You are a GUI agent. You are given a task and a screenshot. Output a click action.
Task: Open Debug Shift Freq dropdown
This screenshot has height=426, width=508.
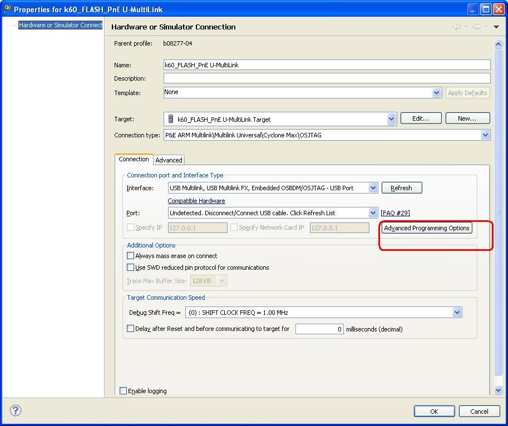point(457,313)
